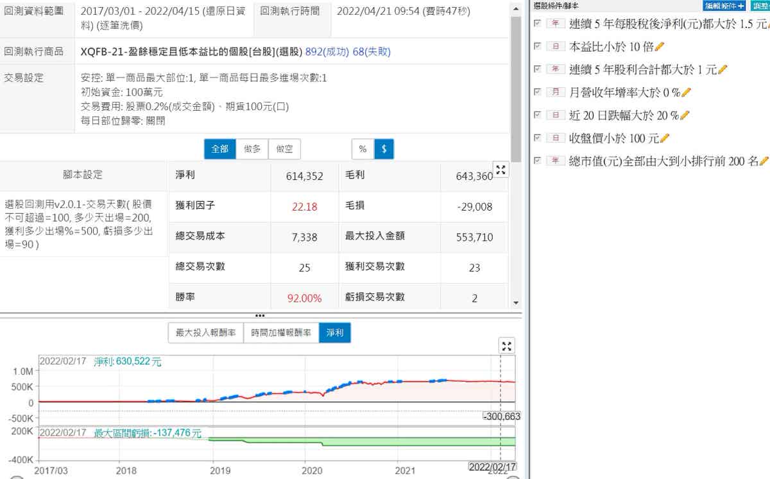This screenshot has width=770, height=479.
Task: Edit the 本益比小於 10 倍 condition pencil
Action: (660, 46)
